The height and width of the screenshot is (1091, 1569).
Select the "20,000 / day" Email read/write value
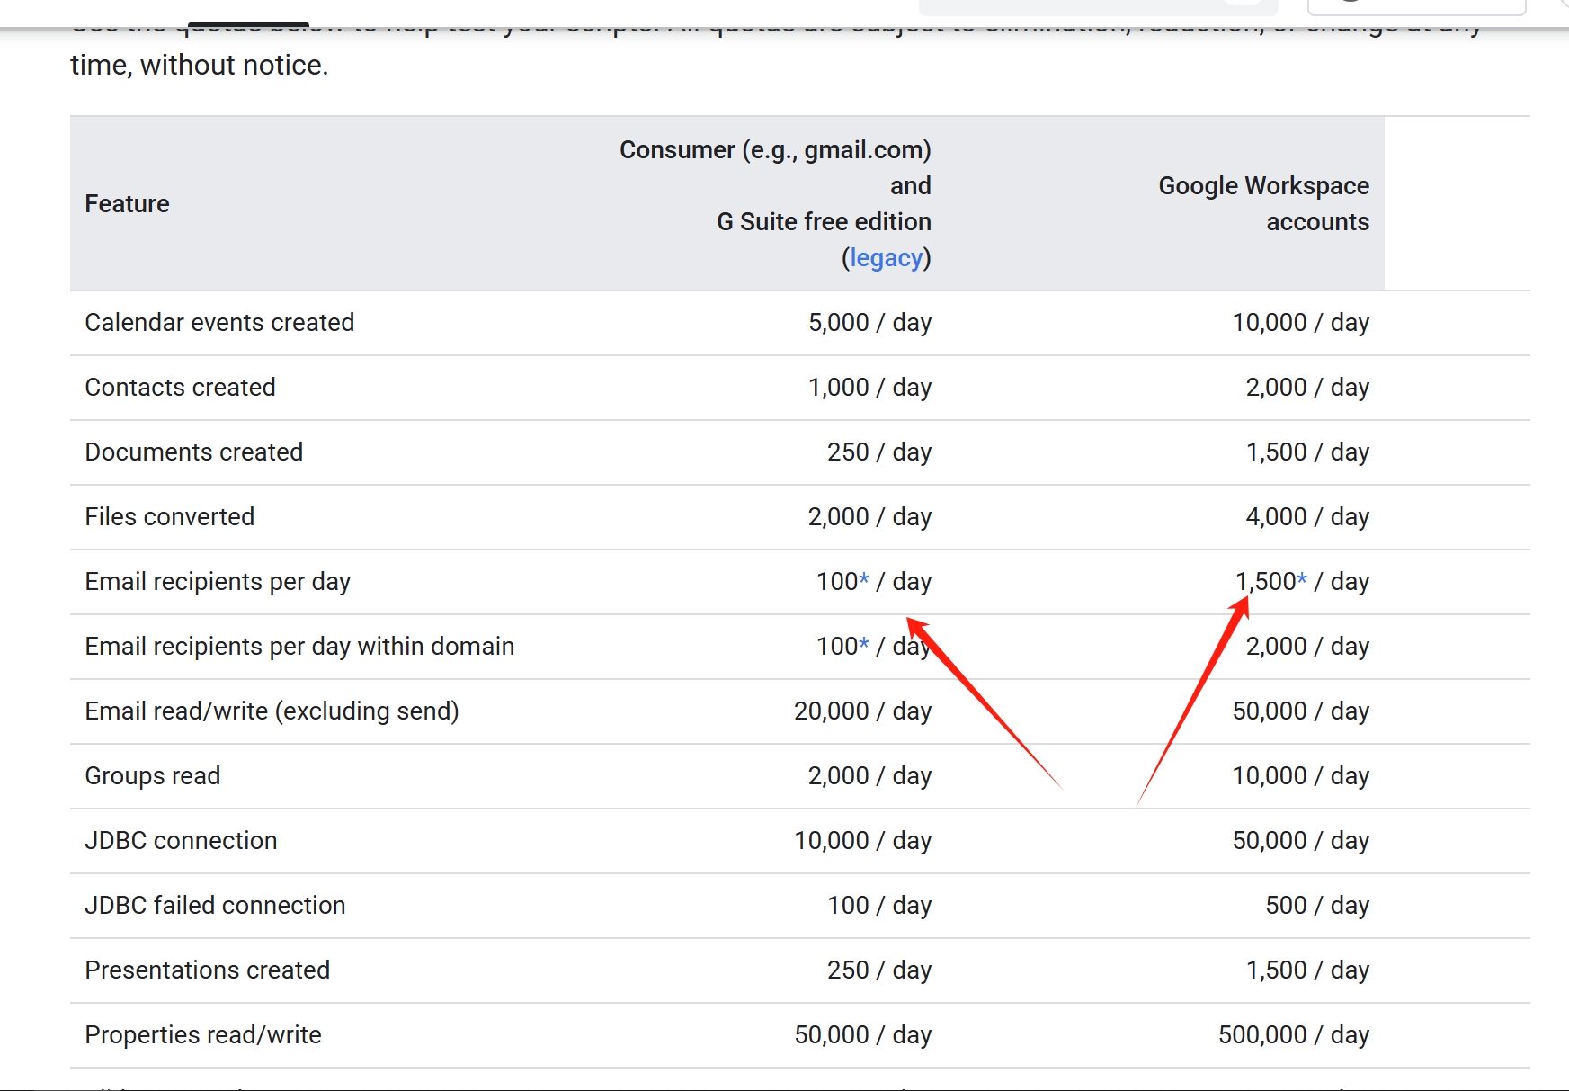click(862, 711)
